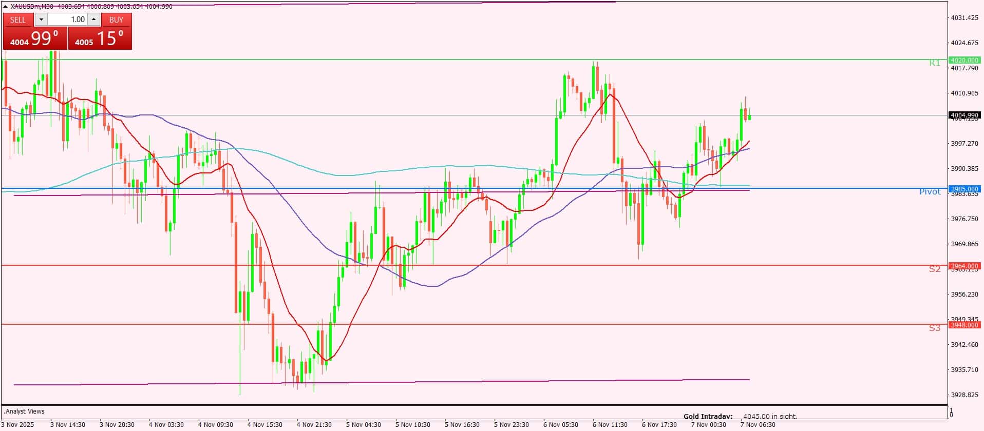This screenshot has height=431, width=984.
Task: Click the red 3964.000 price tag
Action: (x=964, y=266)
